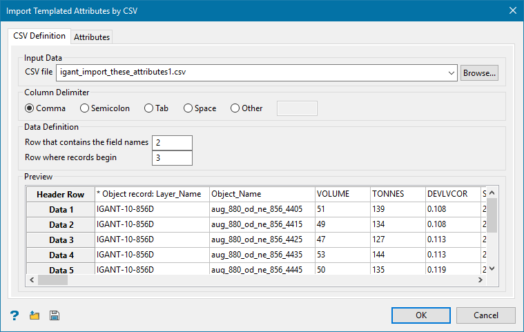Image resolution: width=524 pixels, height=332 pixels.
Task: Switch to the Attributes tab
Action: click(92, 37)
